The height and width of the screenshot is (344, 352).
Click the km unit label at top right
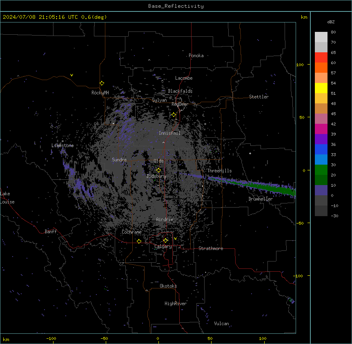pos(304,17)
